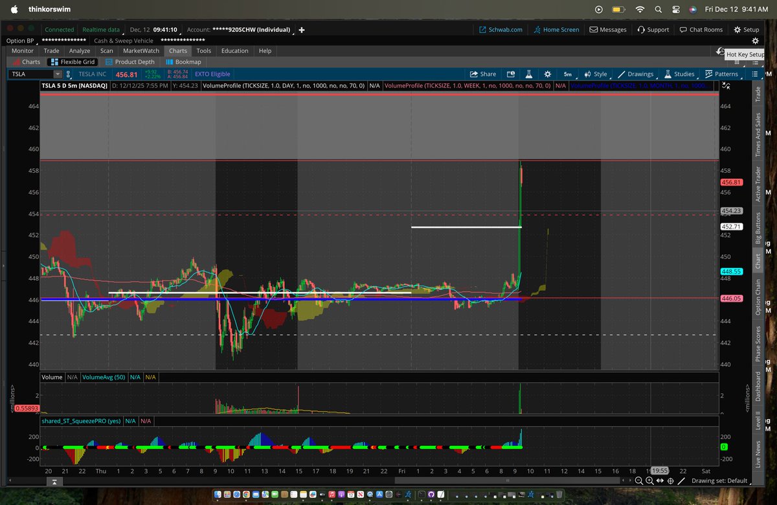This screenshot has width=777, height=505.
Task: Open Support
Action: coord(653,30)
